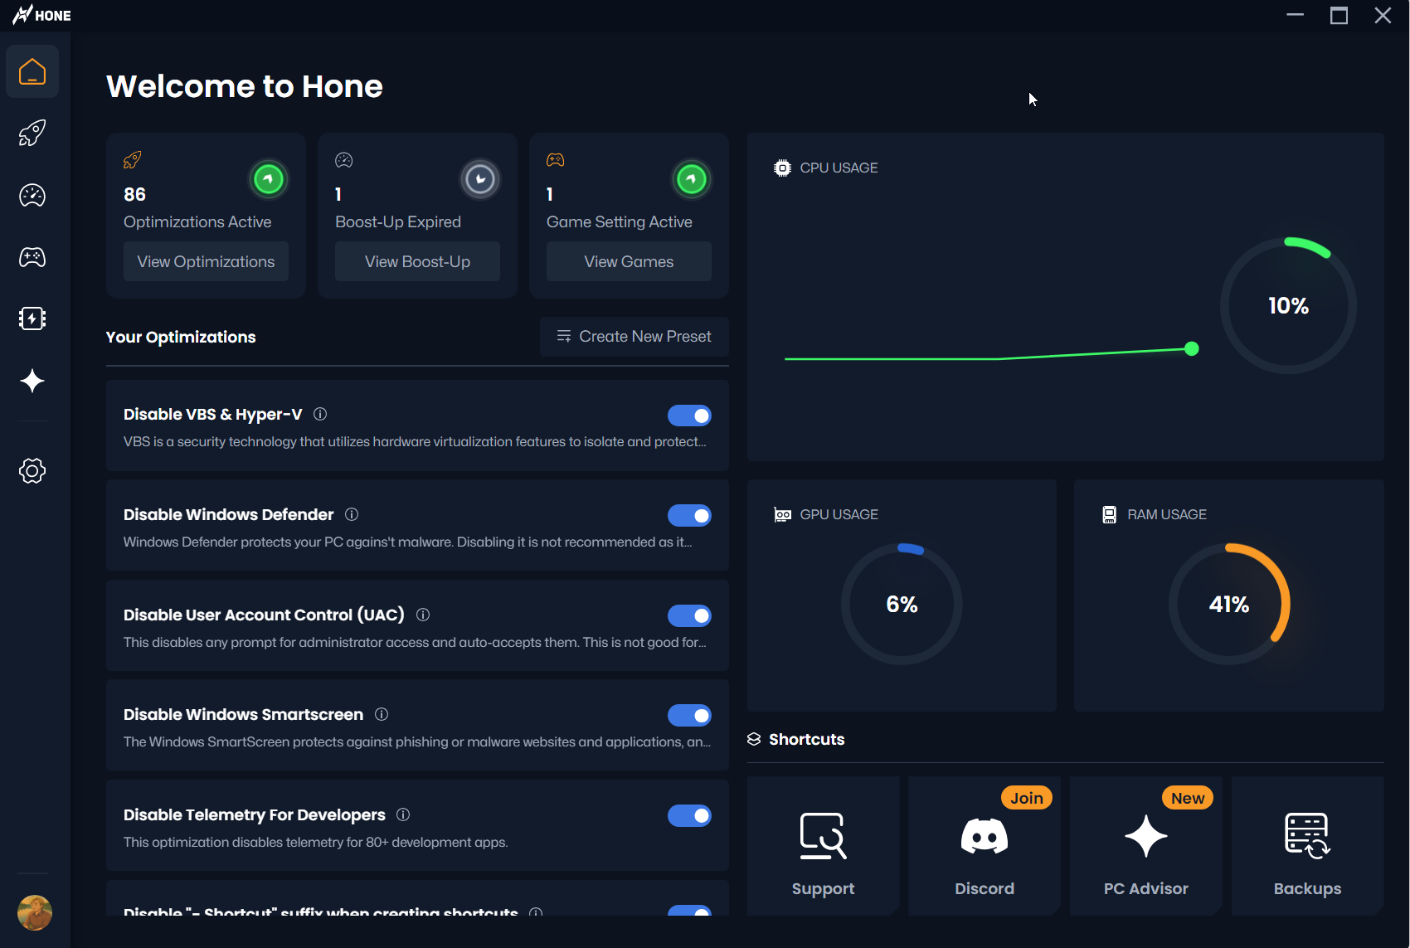The image size is (1410, 948).
Task: Open View Boost-Up
Action: pyautogui.click(x=417, y=261)
